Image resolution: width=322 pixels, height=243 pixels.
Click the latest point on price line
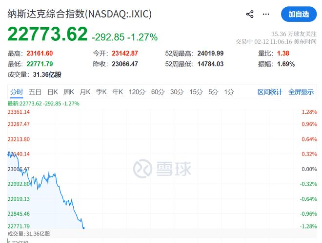(83, 227)
